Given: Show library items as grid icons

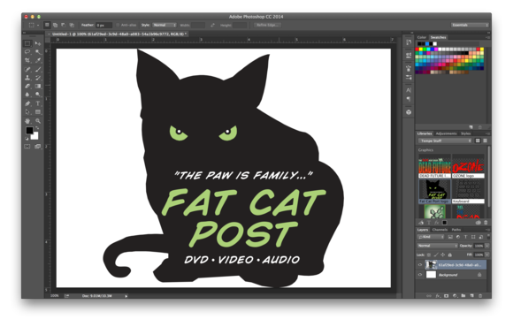Looking at the screenshot, I should [478, 141].
